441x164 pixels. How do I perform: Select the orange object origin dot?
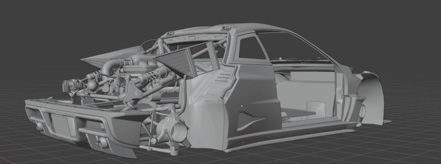[x=242, y=106]
